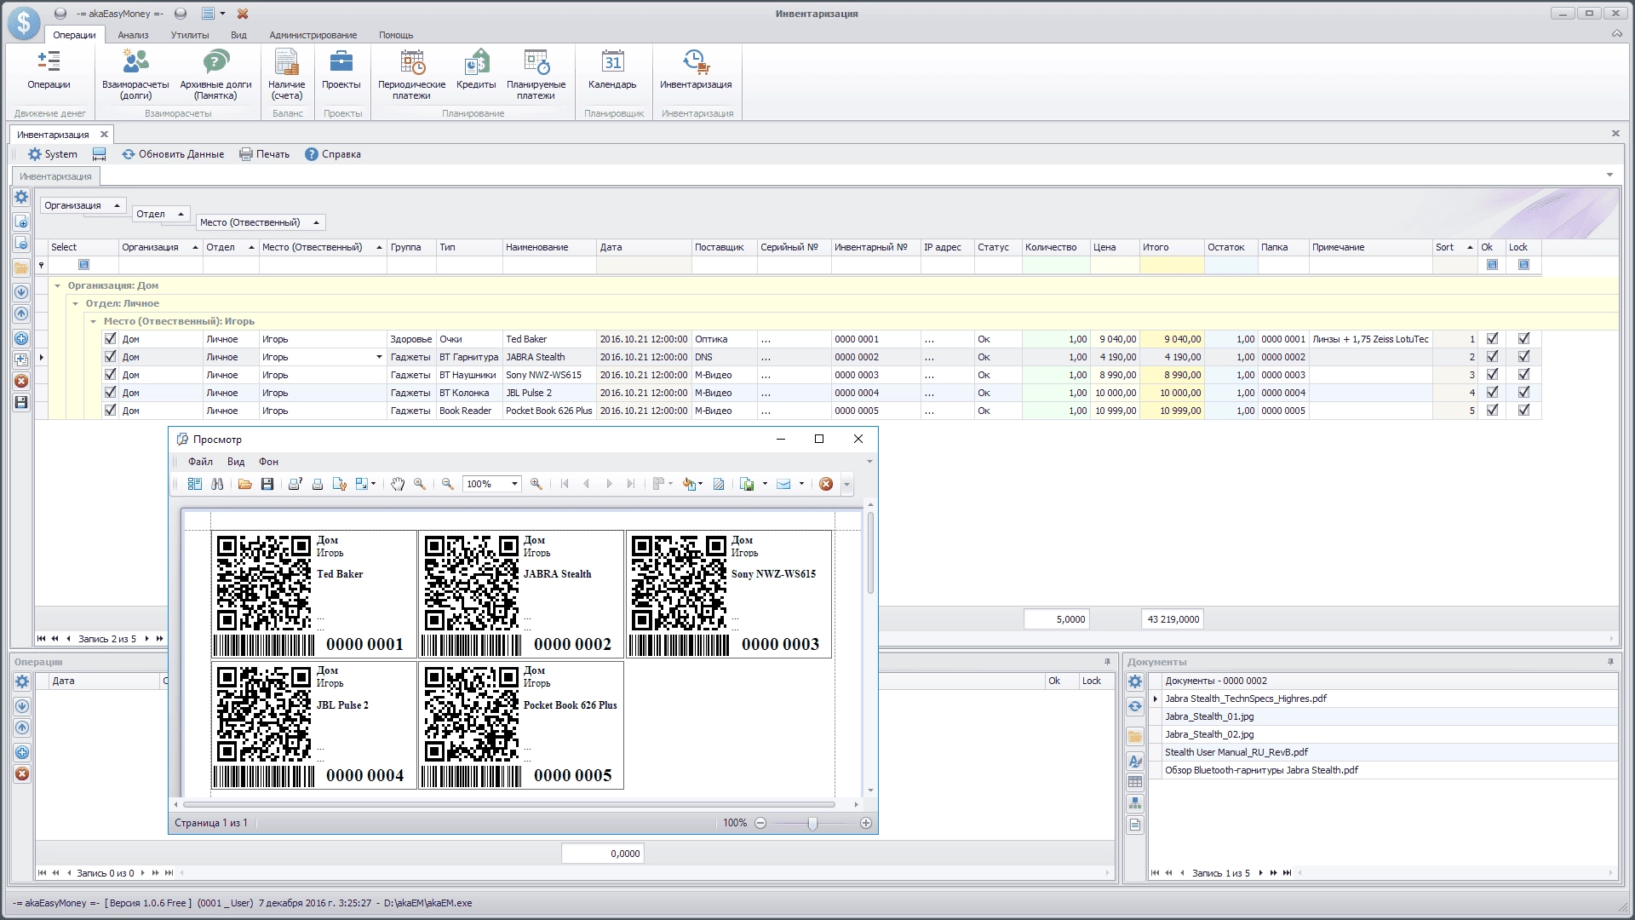Click the binoculars search icon in preview toolbar
This screenshot has width=1635, height=920.
pos(217,484)
